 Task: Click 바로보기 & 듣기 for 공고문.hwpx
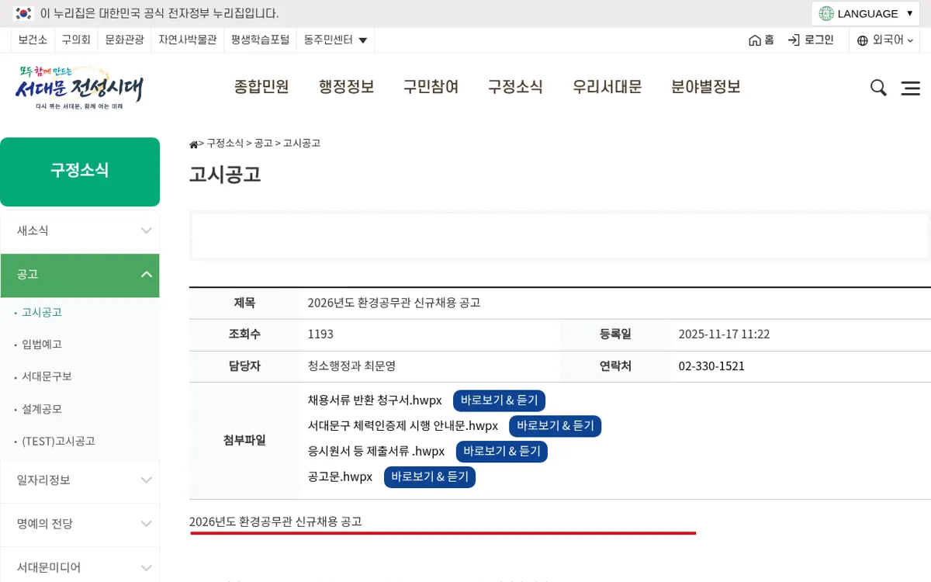[x=430, y=477]
